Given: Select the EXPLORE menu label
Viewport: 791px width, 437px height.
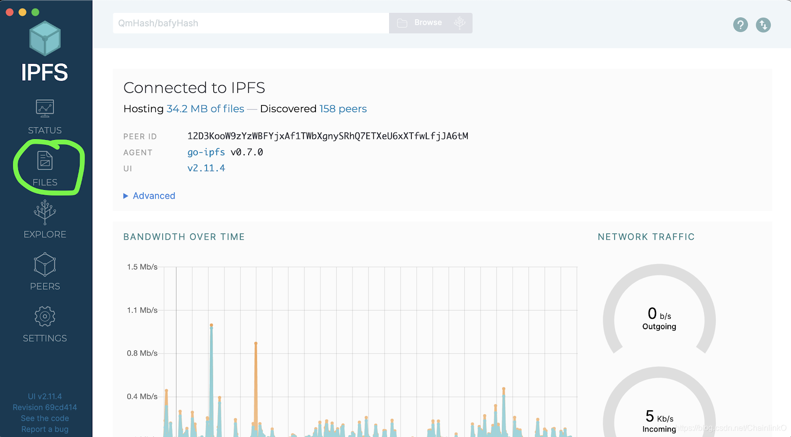Looking at the screenshot, I should [45, 234].
